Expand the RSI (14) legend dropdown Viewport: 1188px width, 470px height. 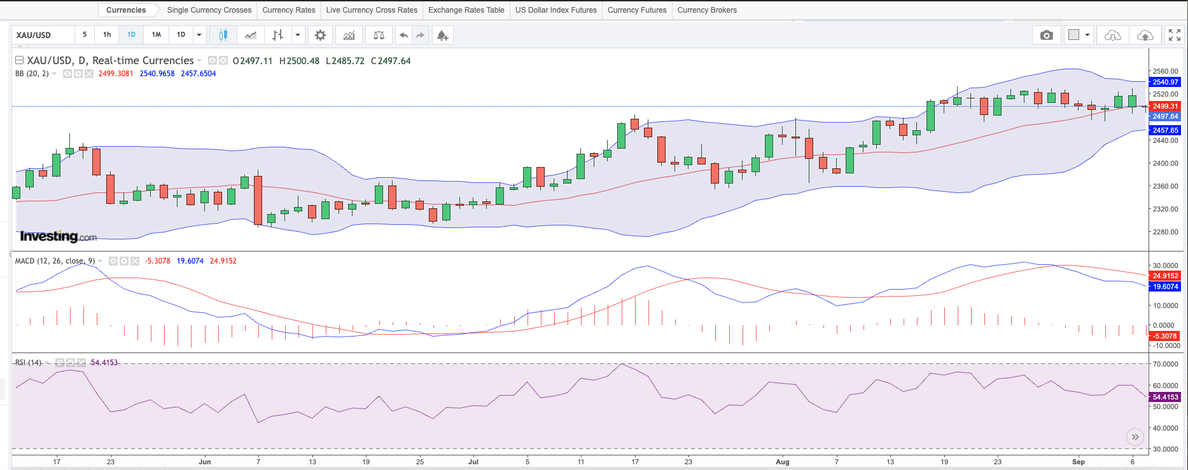pos(47,363)
